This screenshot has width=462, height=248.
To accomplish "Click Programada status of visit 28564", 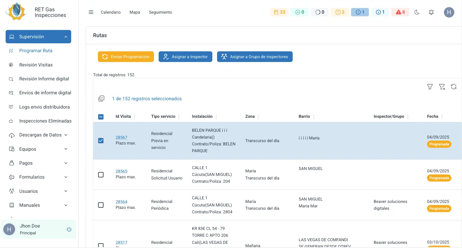I will pyautogui.click(x=439, y=209).
